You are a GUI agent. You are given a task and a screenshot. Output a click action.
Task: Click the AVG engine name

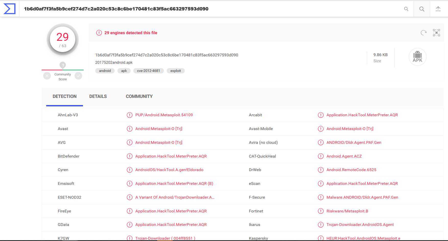point(62,143)
